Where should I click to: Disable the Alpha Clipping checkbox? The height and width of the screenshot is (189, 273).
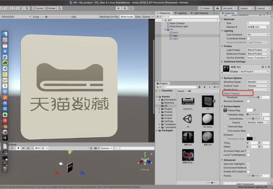[x=248, y=94]
